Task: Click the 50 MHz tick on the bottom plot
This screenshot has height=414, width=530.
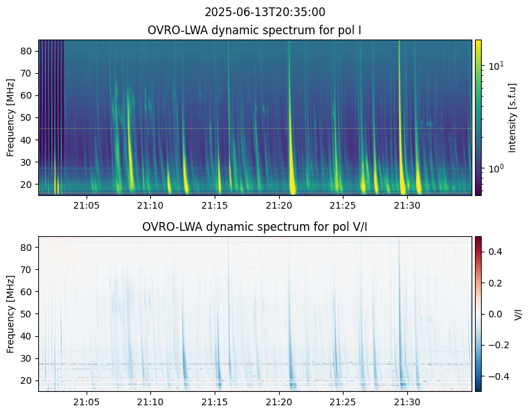Action: (28, 313)
